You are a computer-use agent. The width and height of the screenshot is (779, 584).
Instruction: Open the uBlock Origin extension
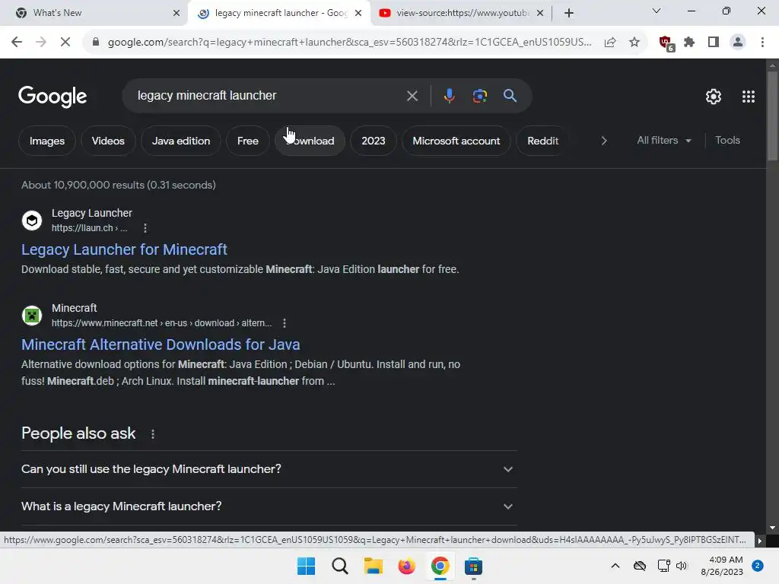tap(666, 43)
